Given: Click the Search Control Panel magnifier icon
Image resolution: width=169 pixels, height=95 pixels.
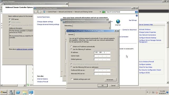Looking at the screenshot, I should pyautogui.click(x=136, y=12).
